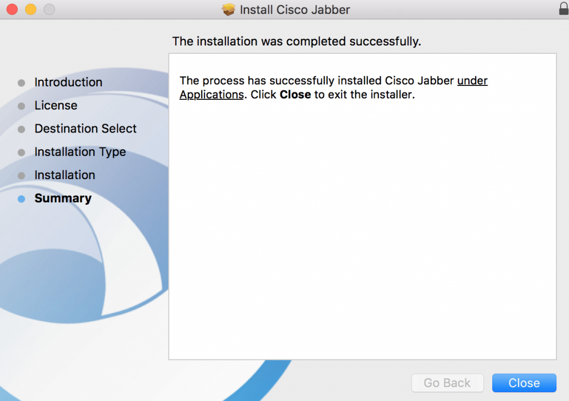Click the yellow minimize window button
The image size is (569, 401).
[x=31, y=9]
